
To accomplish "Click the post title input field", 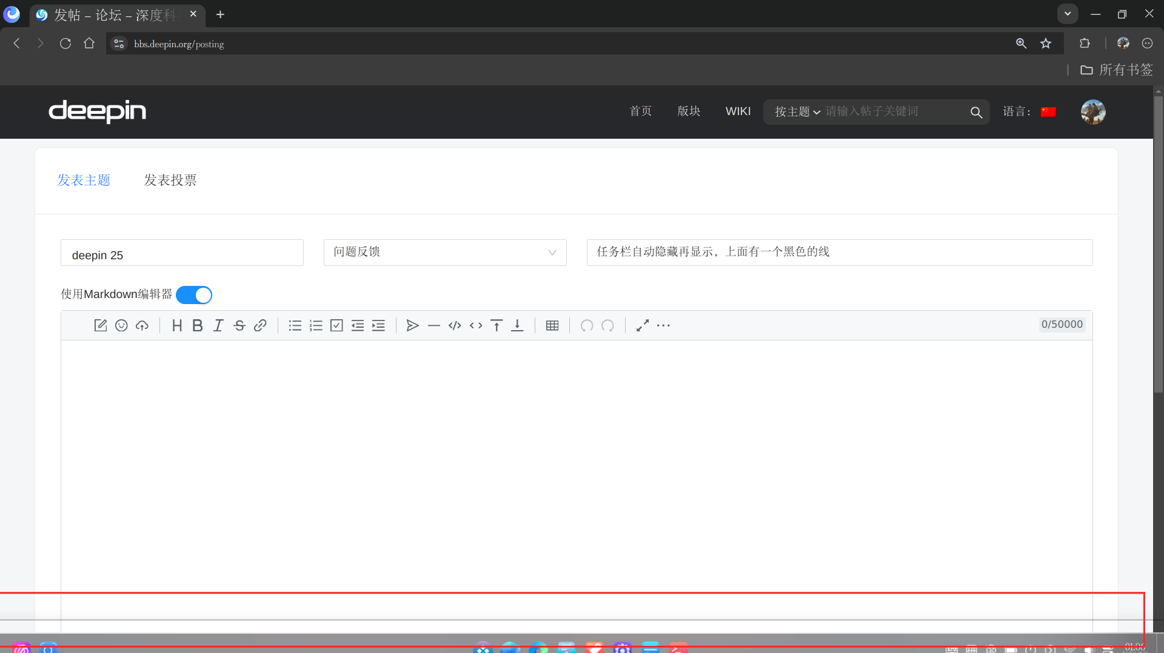I will [840, 253].
